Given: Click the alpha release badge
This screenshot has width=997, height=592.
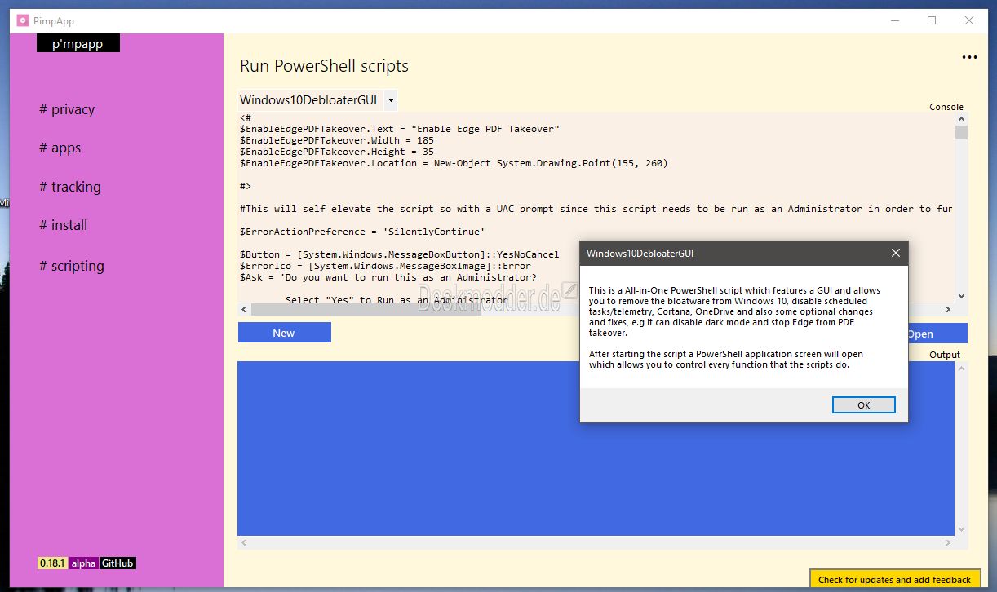Looking at the screenshot, I should [83, 563].
